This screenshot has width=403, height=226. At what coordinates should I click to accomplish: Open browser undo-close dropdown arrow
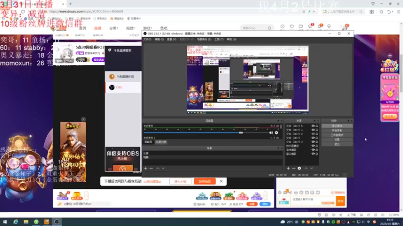coord(393,12)
